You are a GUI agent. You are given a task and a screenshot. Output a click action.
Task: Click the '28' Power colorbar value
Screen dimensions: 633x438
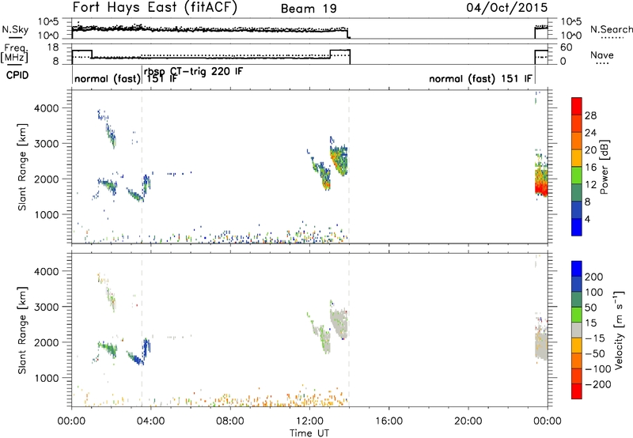[590, 115]
